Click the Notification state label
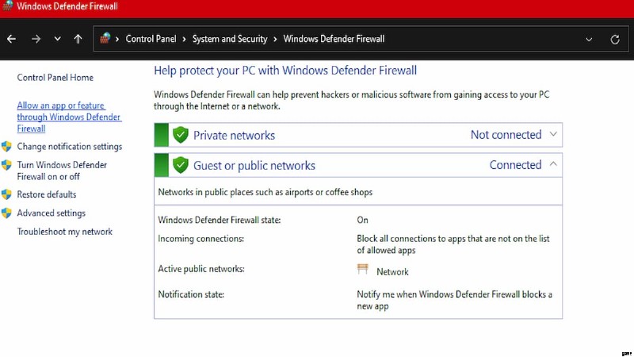 [x=191, y=294]
